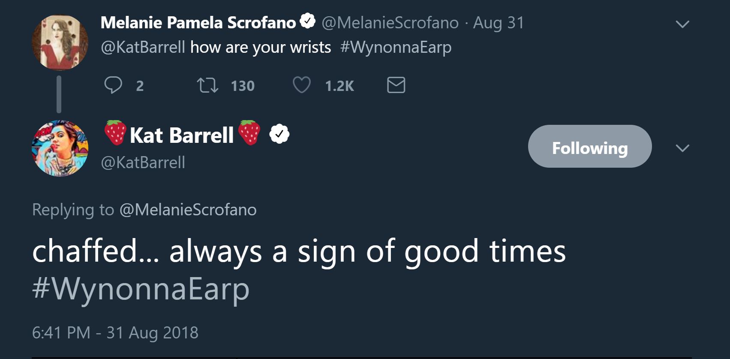
Task: Click Melanie Scrofano's verified badge
Action: pos(308,22)
